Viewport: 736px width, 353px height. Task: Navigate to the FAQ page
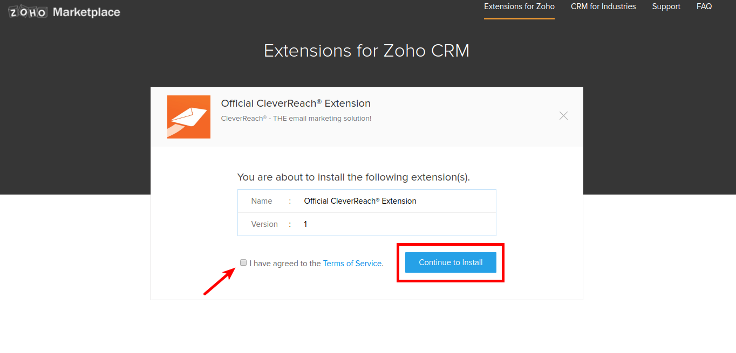click(x=704, y=7)
